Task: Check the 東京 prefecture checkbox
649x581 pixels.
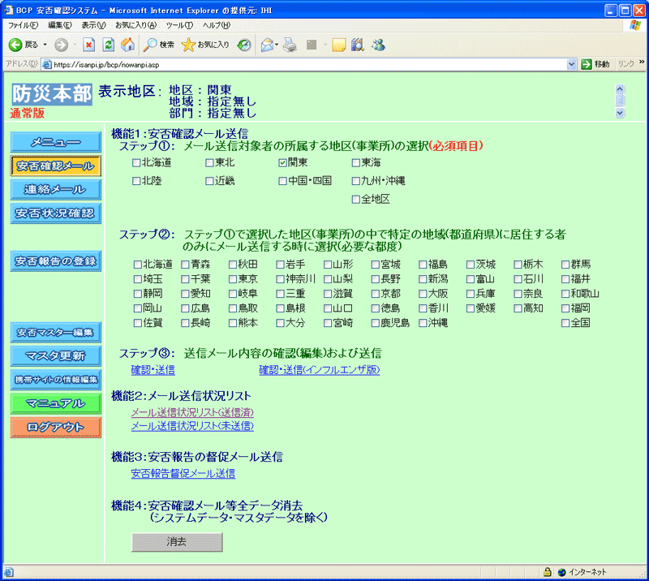Action: (x=233, y=279)
